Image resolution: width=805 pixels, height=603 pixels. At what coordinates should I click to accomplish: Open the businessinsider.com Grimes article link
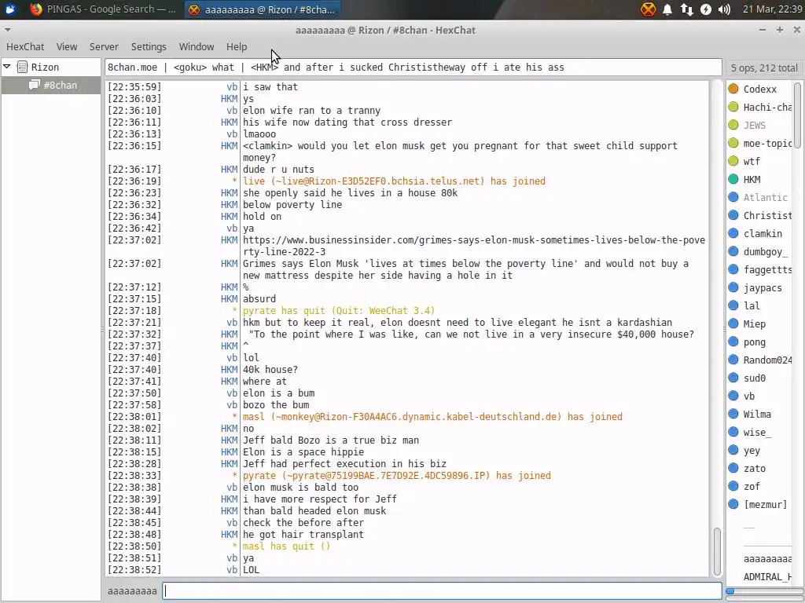pos(474,246)
